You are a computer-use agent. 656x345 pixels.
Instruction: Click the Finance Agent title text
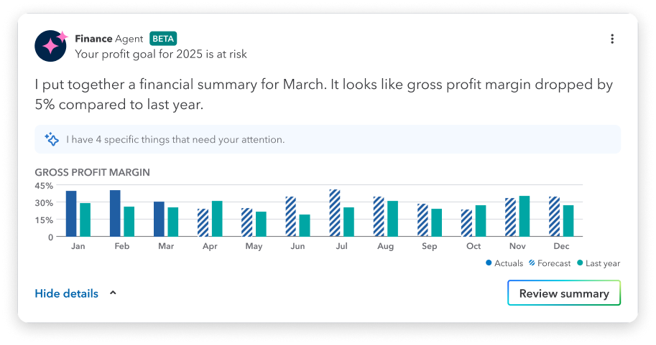tap(109, 39)
